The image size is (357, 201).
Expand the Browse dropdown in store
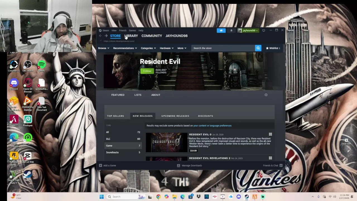[103, 48]
